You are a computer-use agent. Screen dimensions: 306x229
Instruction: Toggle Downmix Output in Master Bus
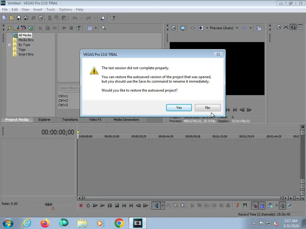tap(286, 27)
